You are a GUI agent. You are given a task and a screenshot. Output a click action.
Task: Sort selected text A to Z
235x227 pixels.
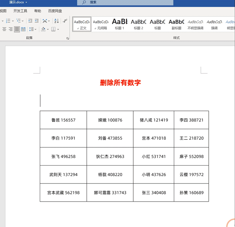click(57, 21)
